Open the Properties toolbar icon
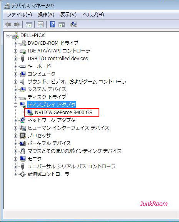Image resolution: width=179 pixels, height=222 pixels. (x=40, y=25)
